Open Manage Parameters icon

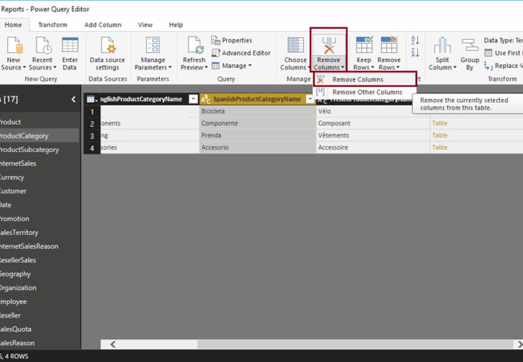(153, 45)
